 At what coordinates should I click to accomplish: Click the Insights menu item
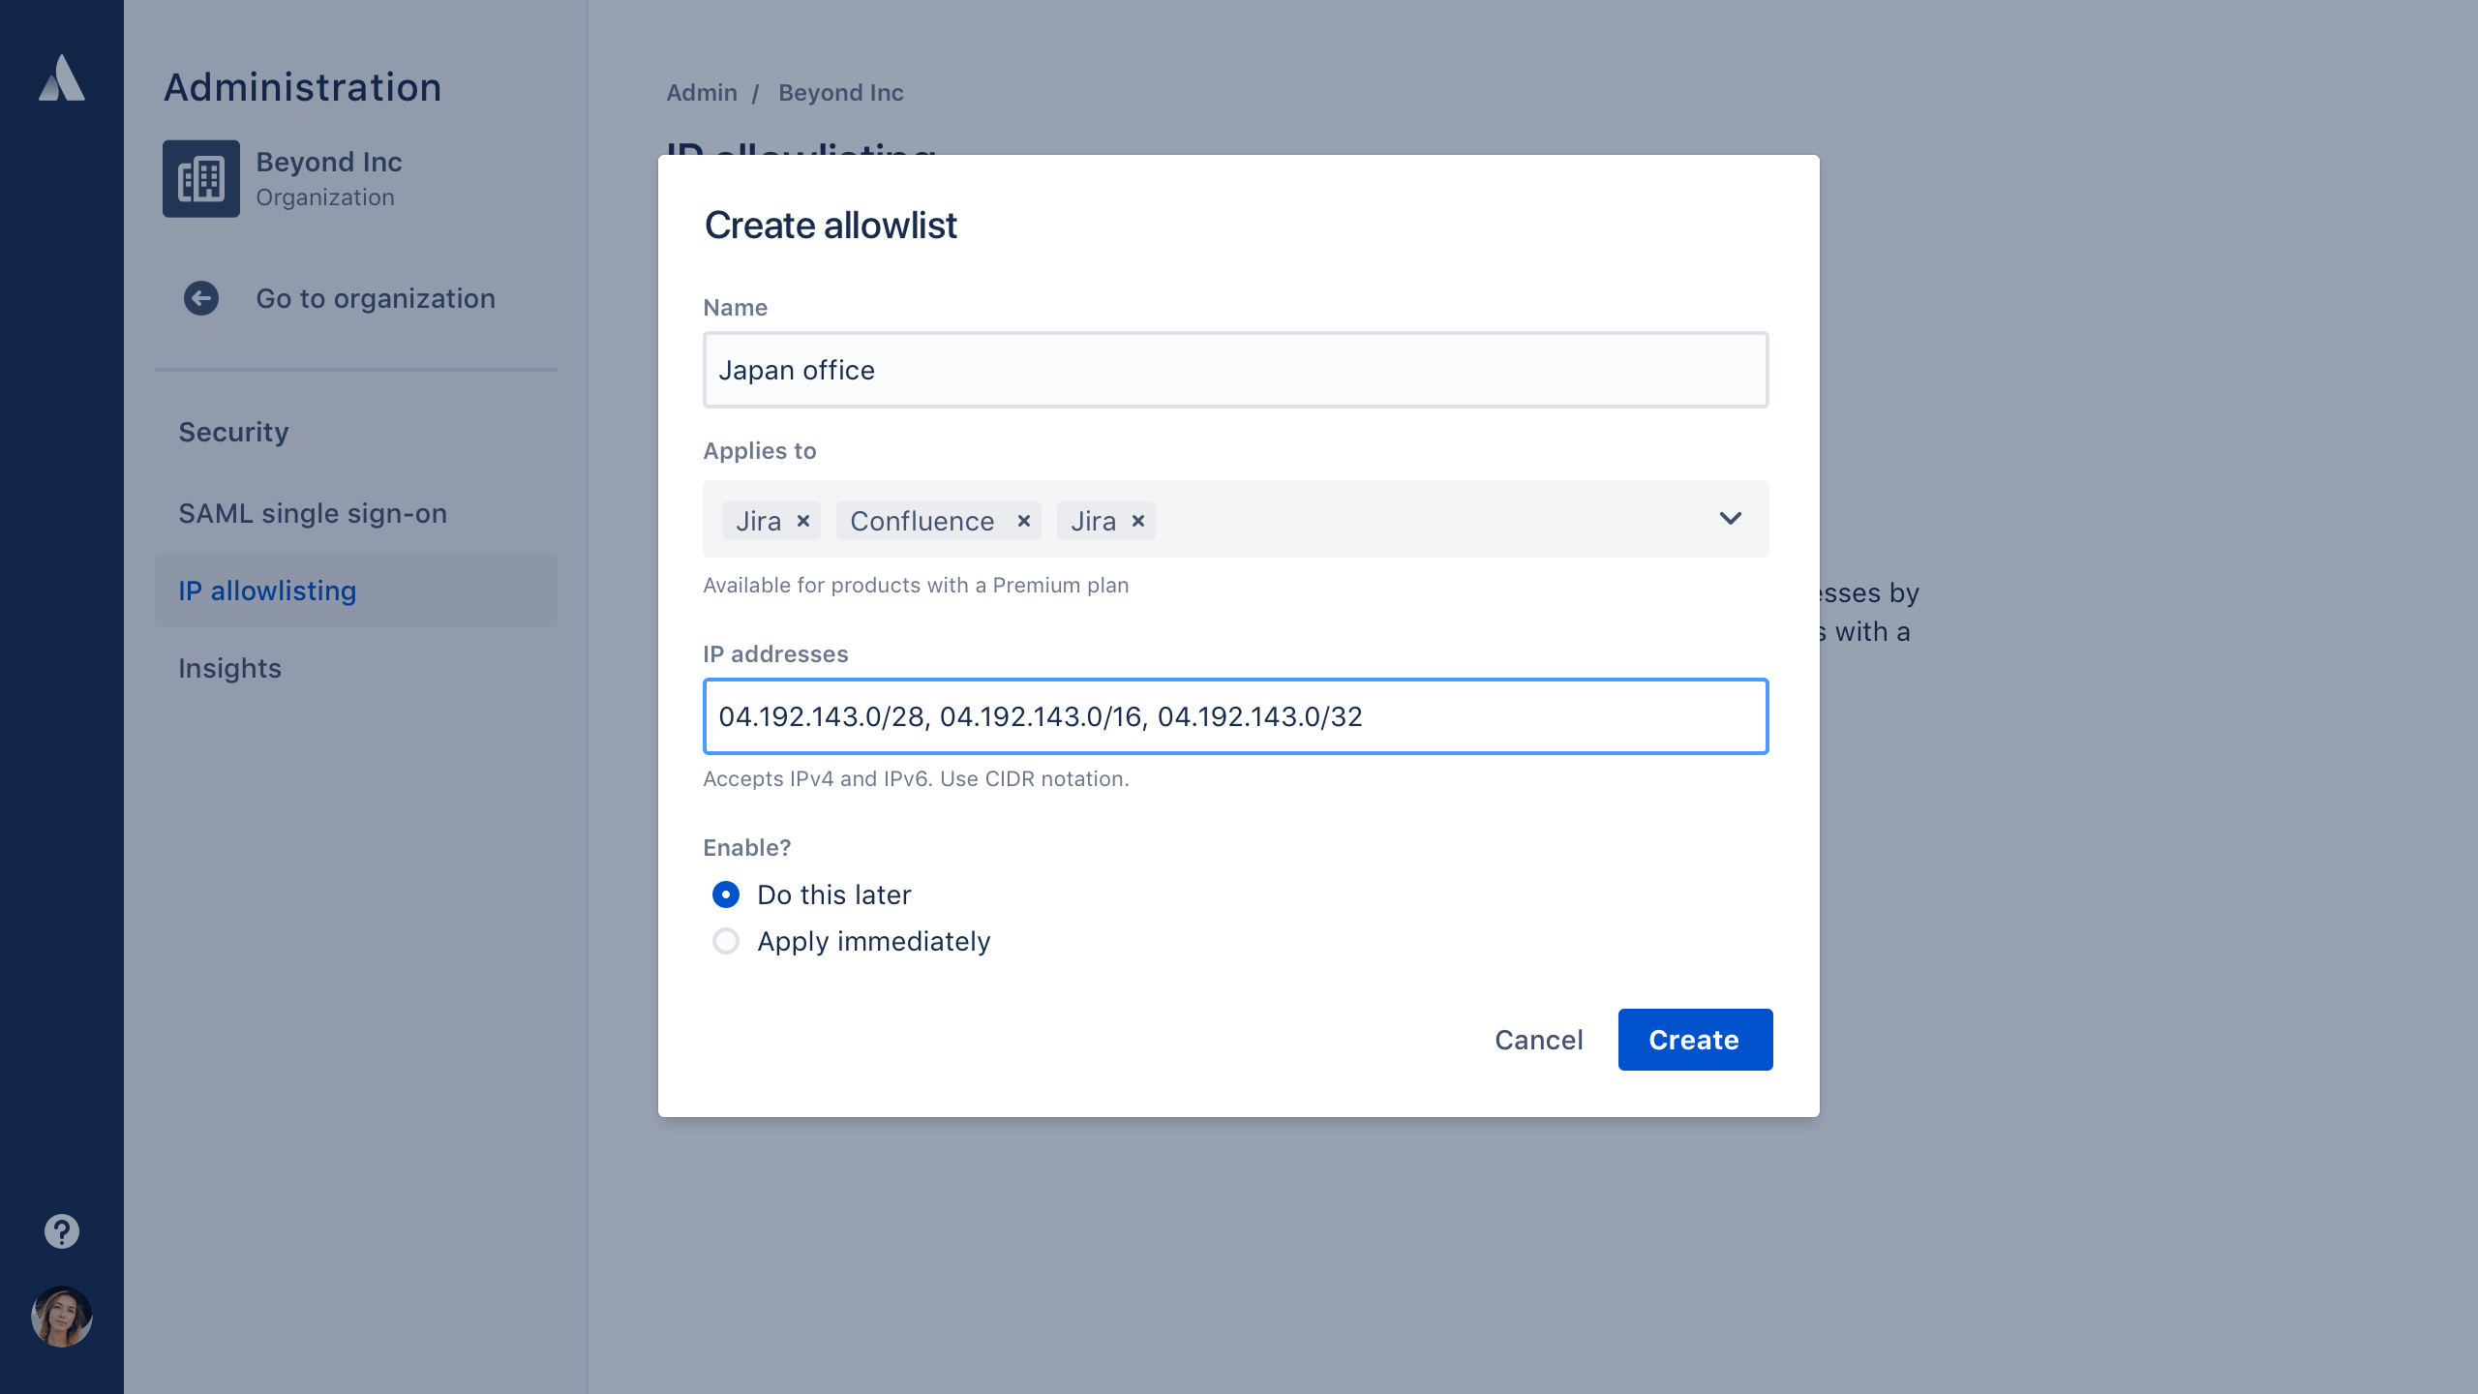(229, 667)
